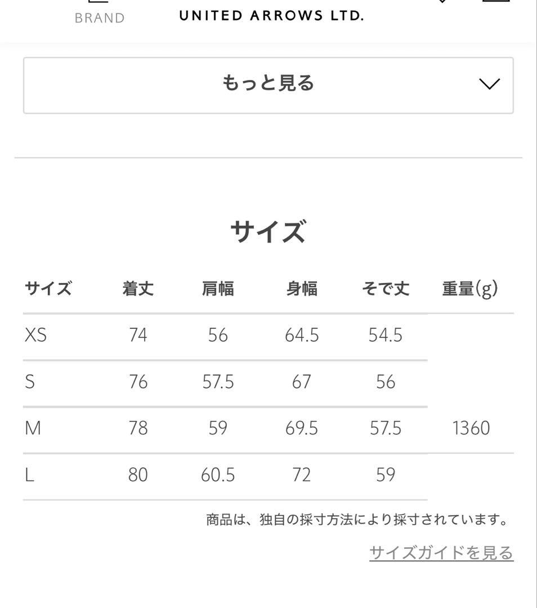Click the サイズ column header
This screenshot has height=608, width=537.
pos(48,288)
